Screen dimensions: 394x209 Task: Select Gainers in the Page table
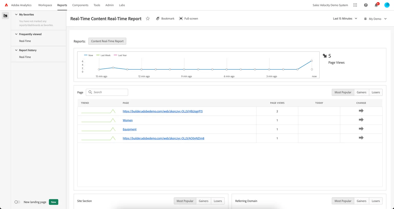pos(361,92)
